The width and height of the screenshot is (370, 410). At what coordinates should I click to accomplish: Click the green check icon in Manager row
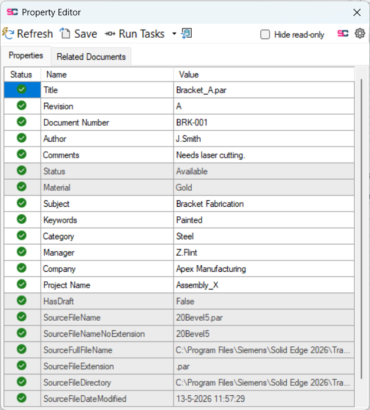(x=22, y=252)
